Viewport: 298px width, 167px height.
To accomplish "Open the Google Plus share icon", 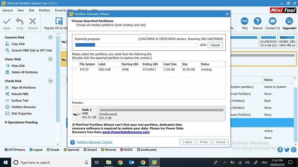I will coord(294,150).
